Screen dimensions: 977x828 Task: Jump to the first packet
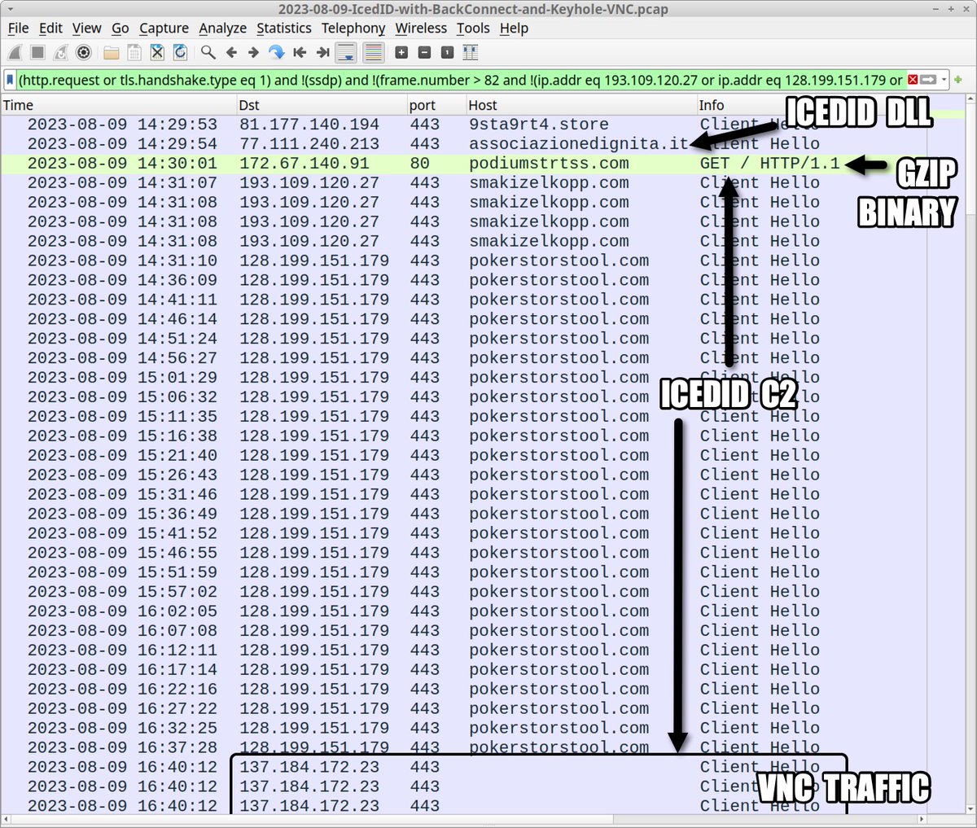tap(300, 53)
